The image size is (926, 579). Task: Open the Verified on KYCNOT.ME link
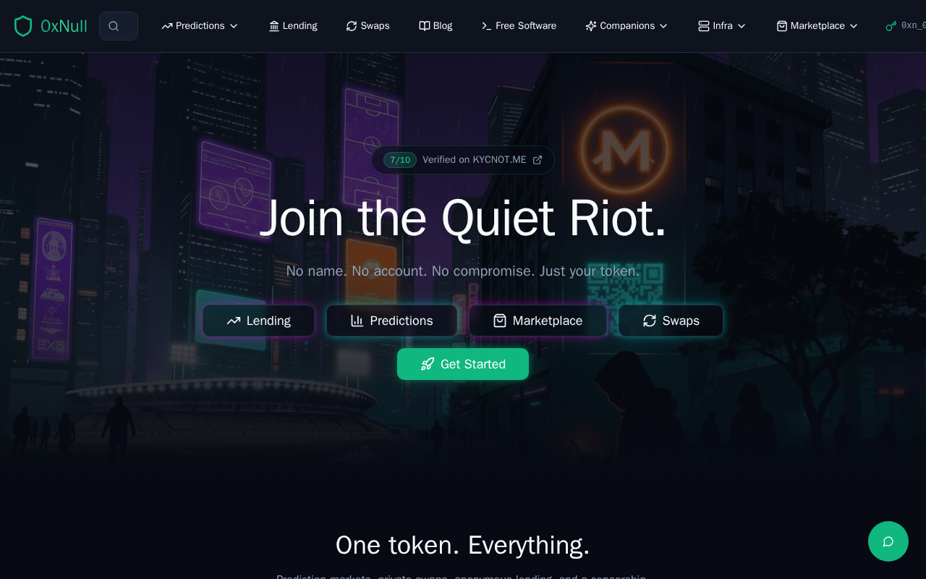(x=463, y=160)
